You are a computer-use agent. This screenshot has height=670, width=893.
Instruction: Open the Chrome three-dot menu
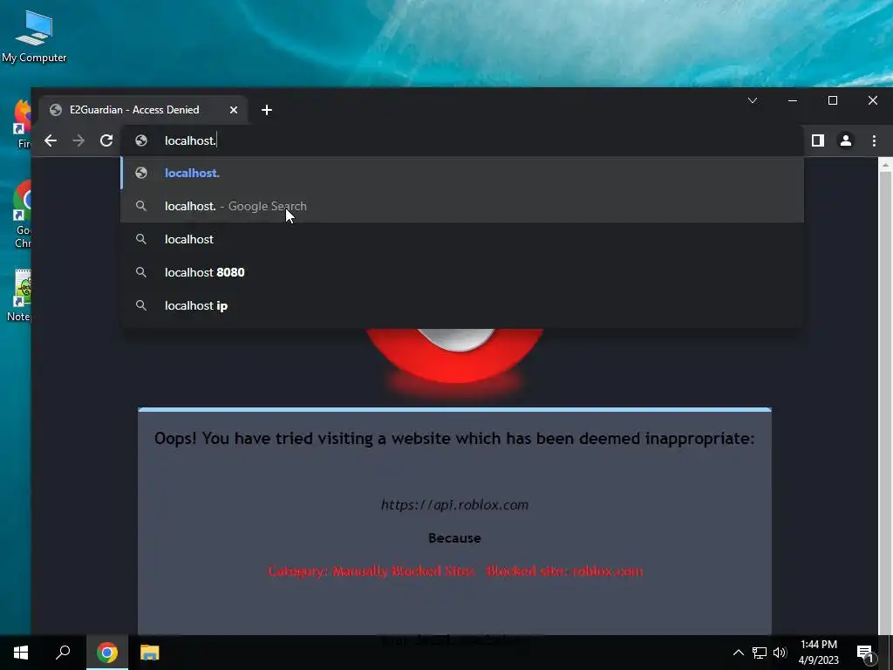point(874,140)
